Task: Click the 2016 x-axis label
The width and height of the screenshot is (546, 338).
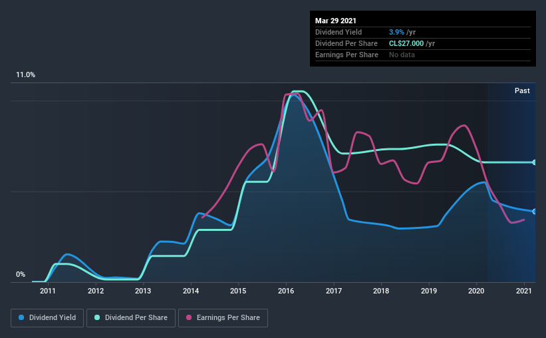Action: click(x=286, y=291)
